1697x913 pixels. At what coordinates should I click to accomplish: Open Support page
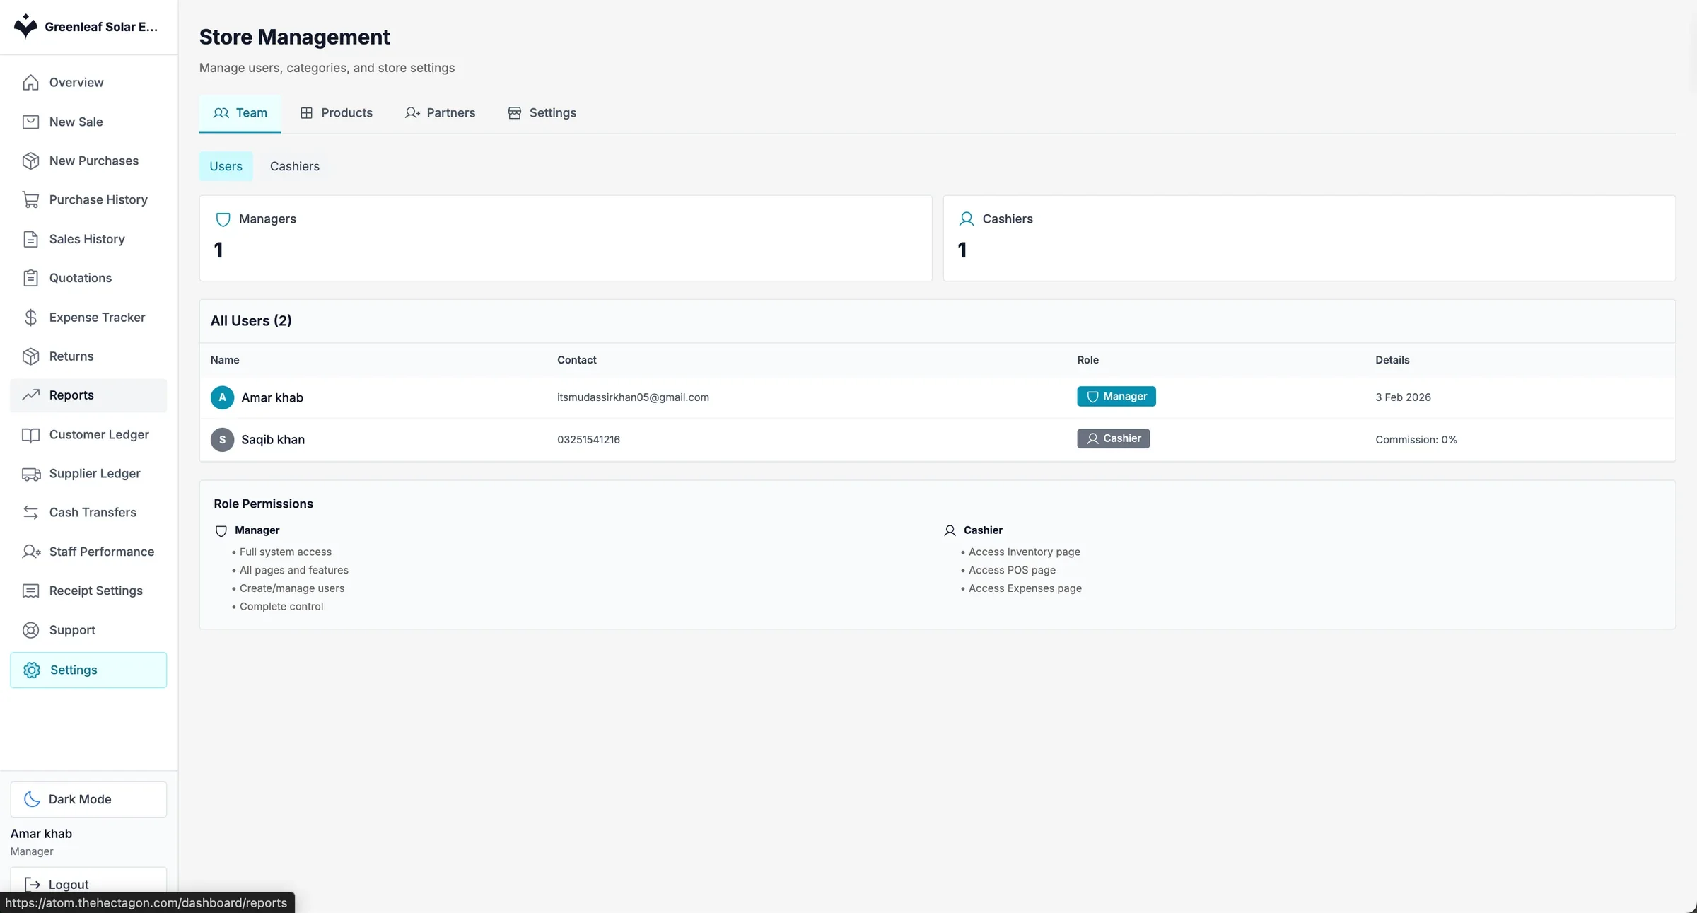coord(88,630)
